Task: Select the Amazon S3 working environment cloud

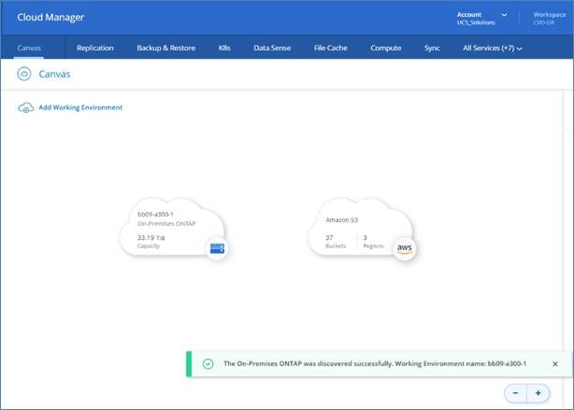Action: (361, 228)
